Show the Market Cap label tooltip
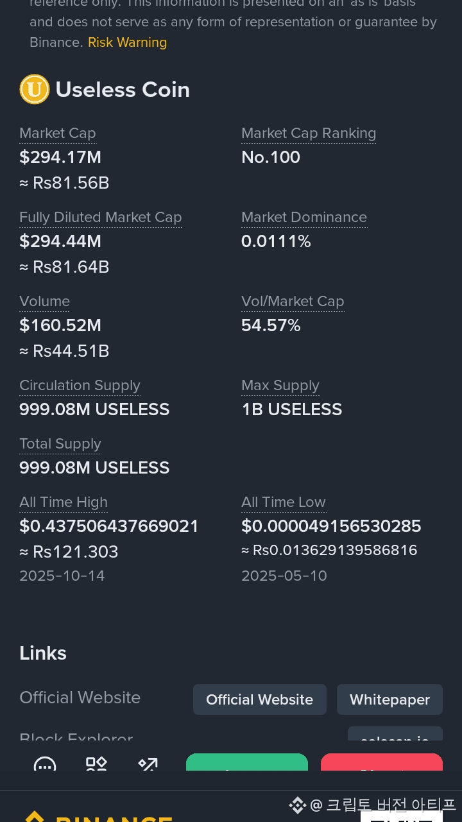 pos(58,133)
